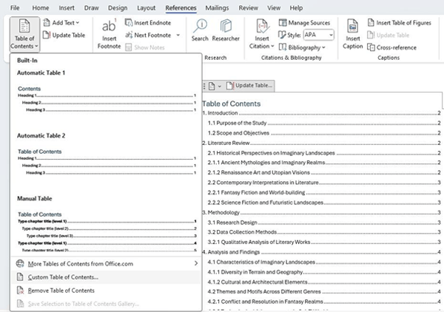The height and width of the screenshot is (312, 444).
Task: Click the globe icon for Office.com tables
Action: (x=20, y=264)
